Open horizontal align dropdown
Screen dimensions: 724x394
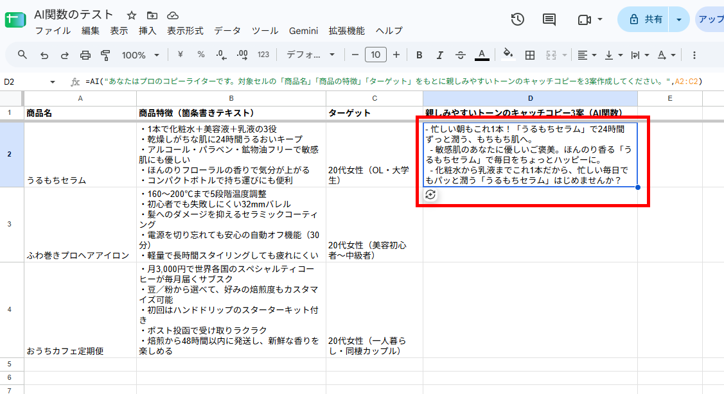(x=587, y=55)
